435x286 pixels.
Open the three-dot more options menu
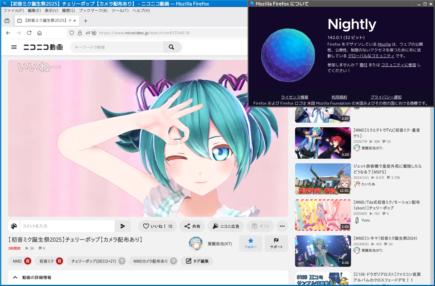pos(282,226)
